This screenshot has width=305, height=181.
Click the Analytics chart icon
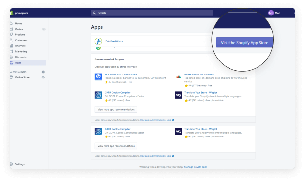11,46
